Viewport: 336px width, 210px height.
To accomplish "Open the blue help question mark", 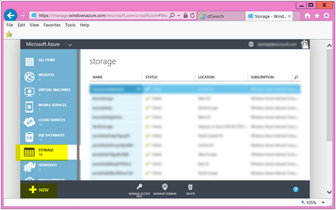I will (x=296, y=190).
